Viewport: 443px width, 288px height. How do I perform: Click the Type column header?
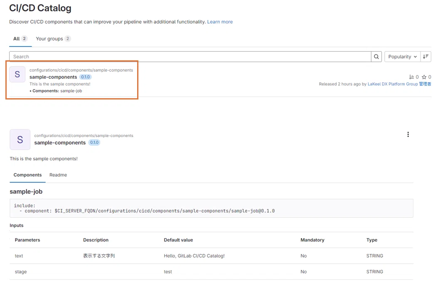372,240
